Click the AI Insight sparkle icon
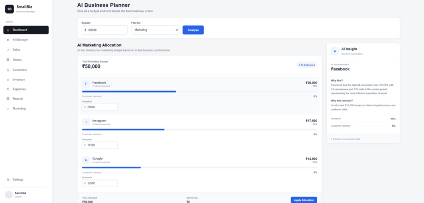This screenshot has width=424, height=203. pyautogui.click(x=335, y=51)
